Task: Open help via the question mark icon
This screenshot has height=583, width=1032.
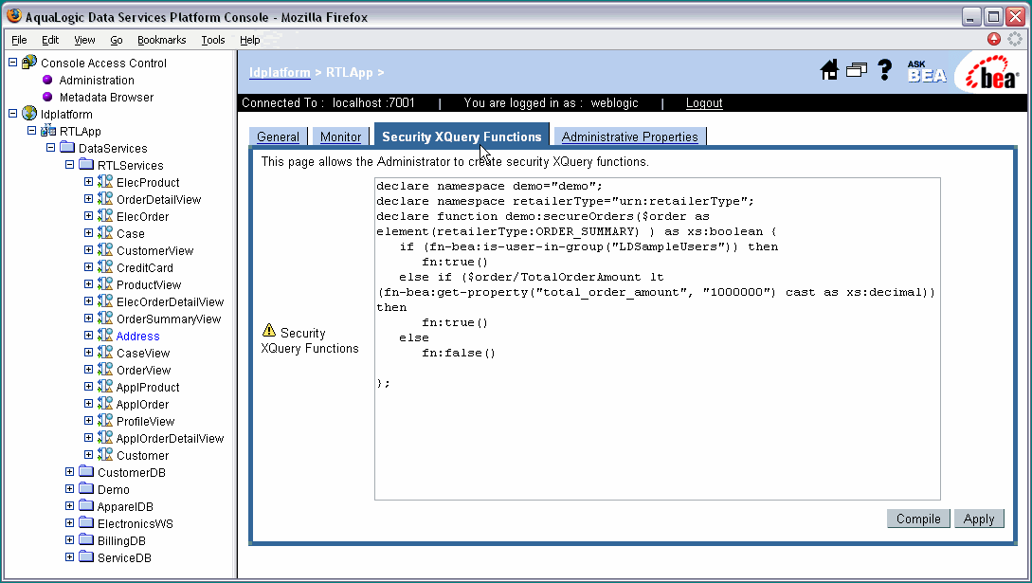Action: (x=884, y=70)
